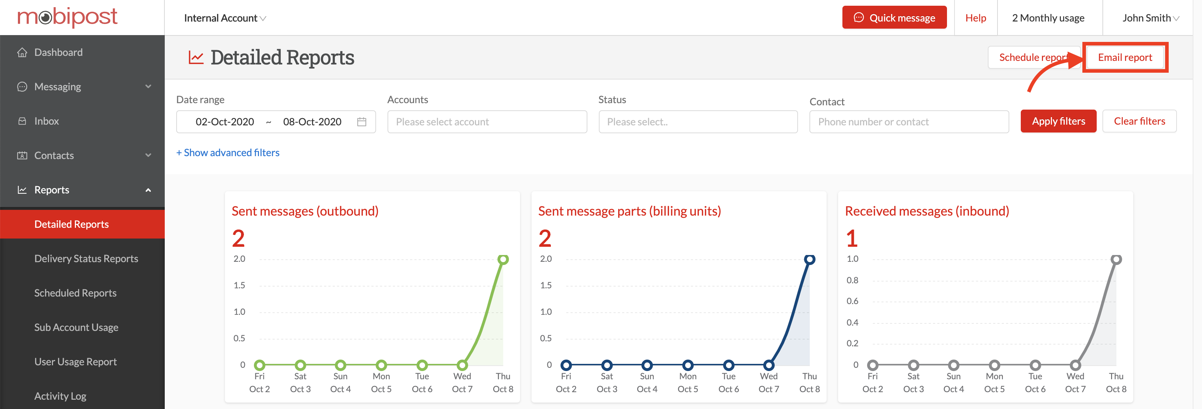Image resolution: width=1202 pixels, height=409 pixels.
Task: Click the mobipost logo
Action: click(67, 17)
